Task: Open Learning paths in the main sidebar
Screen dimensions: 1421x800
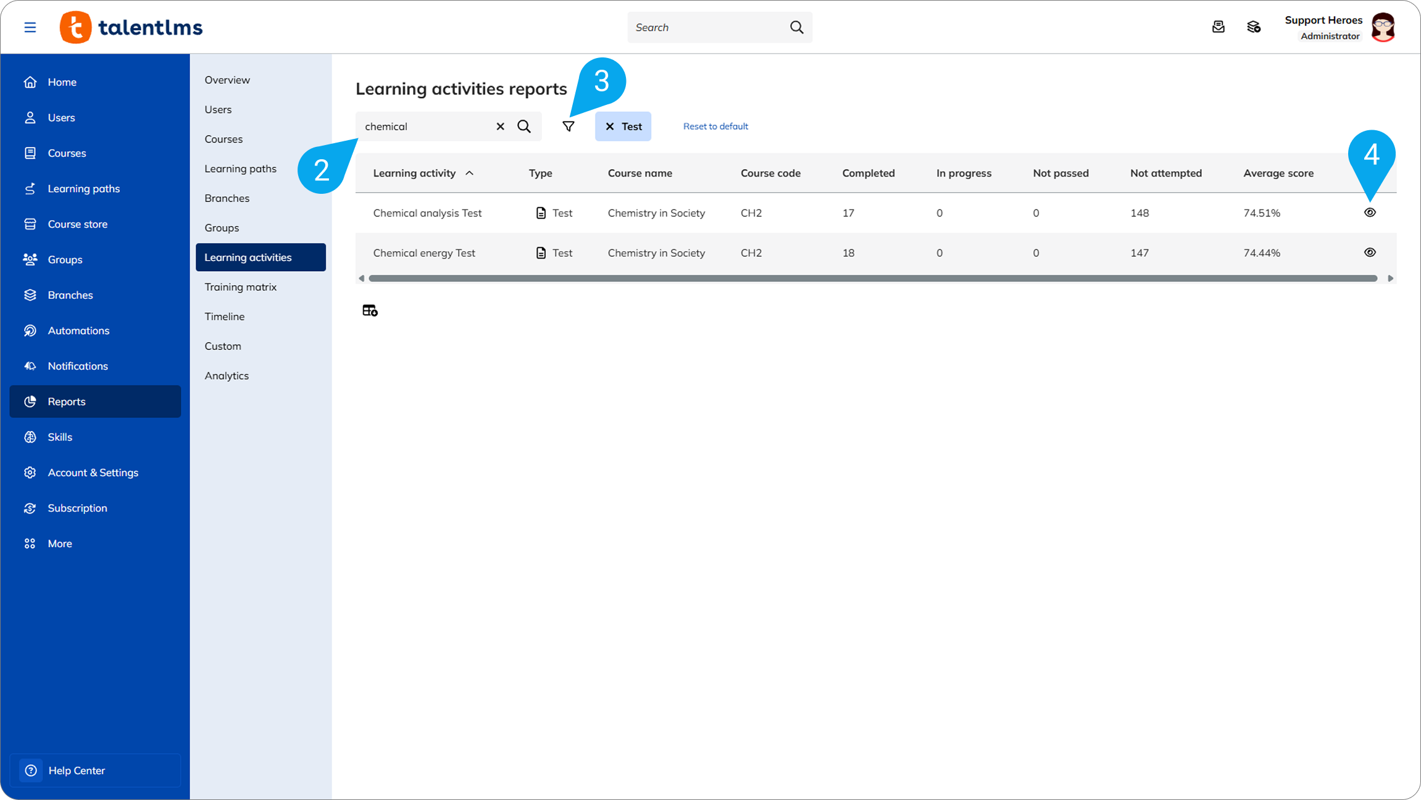Action: (x=95, y=188)
